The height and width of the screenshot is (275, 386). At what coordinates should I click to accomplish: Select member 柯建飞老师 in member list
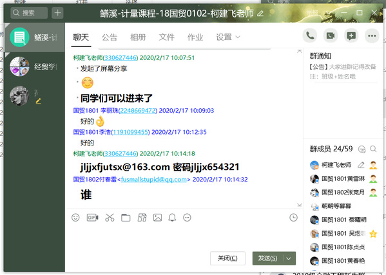click(x=343, y=165)
